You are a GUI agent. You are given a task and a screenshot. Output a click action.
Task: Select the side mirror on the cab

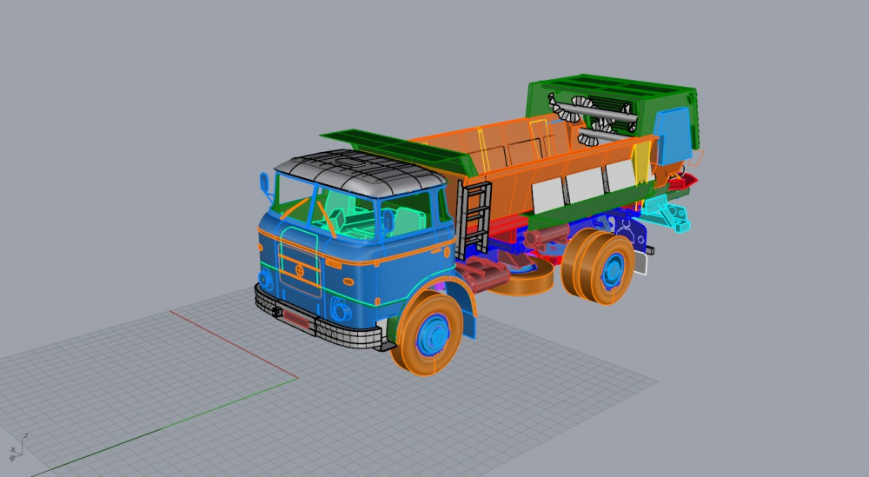265,185
